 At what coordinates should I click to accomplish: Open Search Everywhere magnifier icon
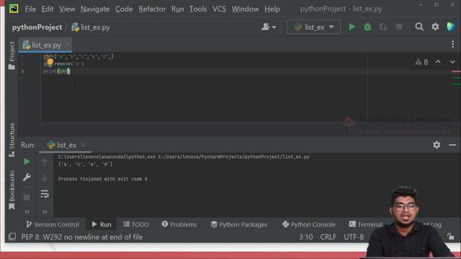click(419, 27)
